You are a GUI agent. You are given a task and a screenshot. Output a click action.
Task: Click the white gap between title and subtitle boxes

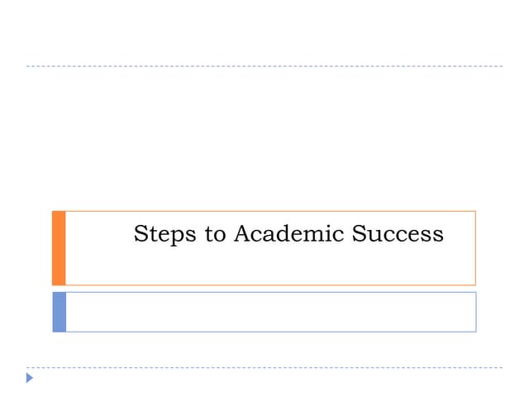point(264,289)
